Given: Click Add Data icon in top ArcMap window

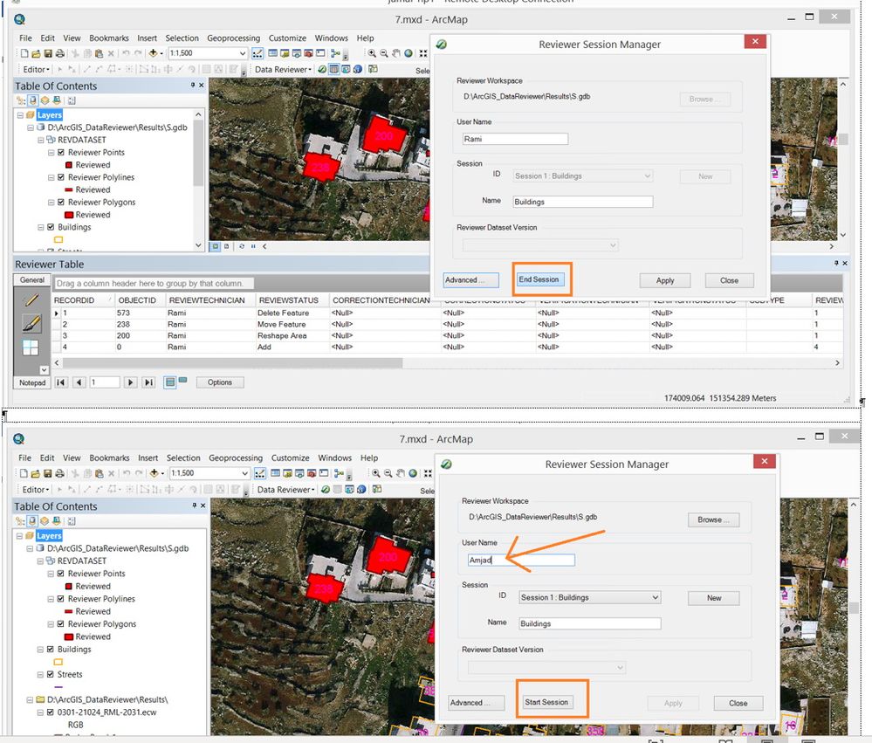Looking at the screenshot, I should click(x=153, y=53).
